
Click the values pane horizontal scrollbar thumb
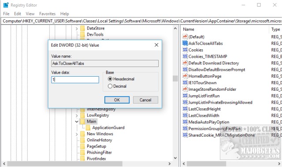(x=206, y=163)
